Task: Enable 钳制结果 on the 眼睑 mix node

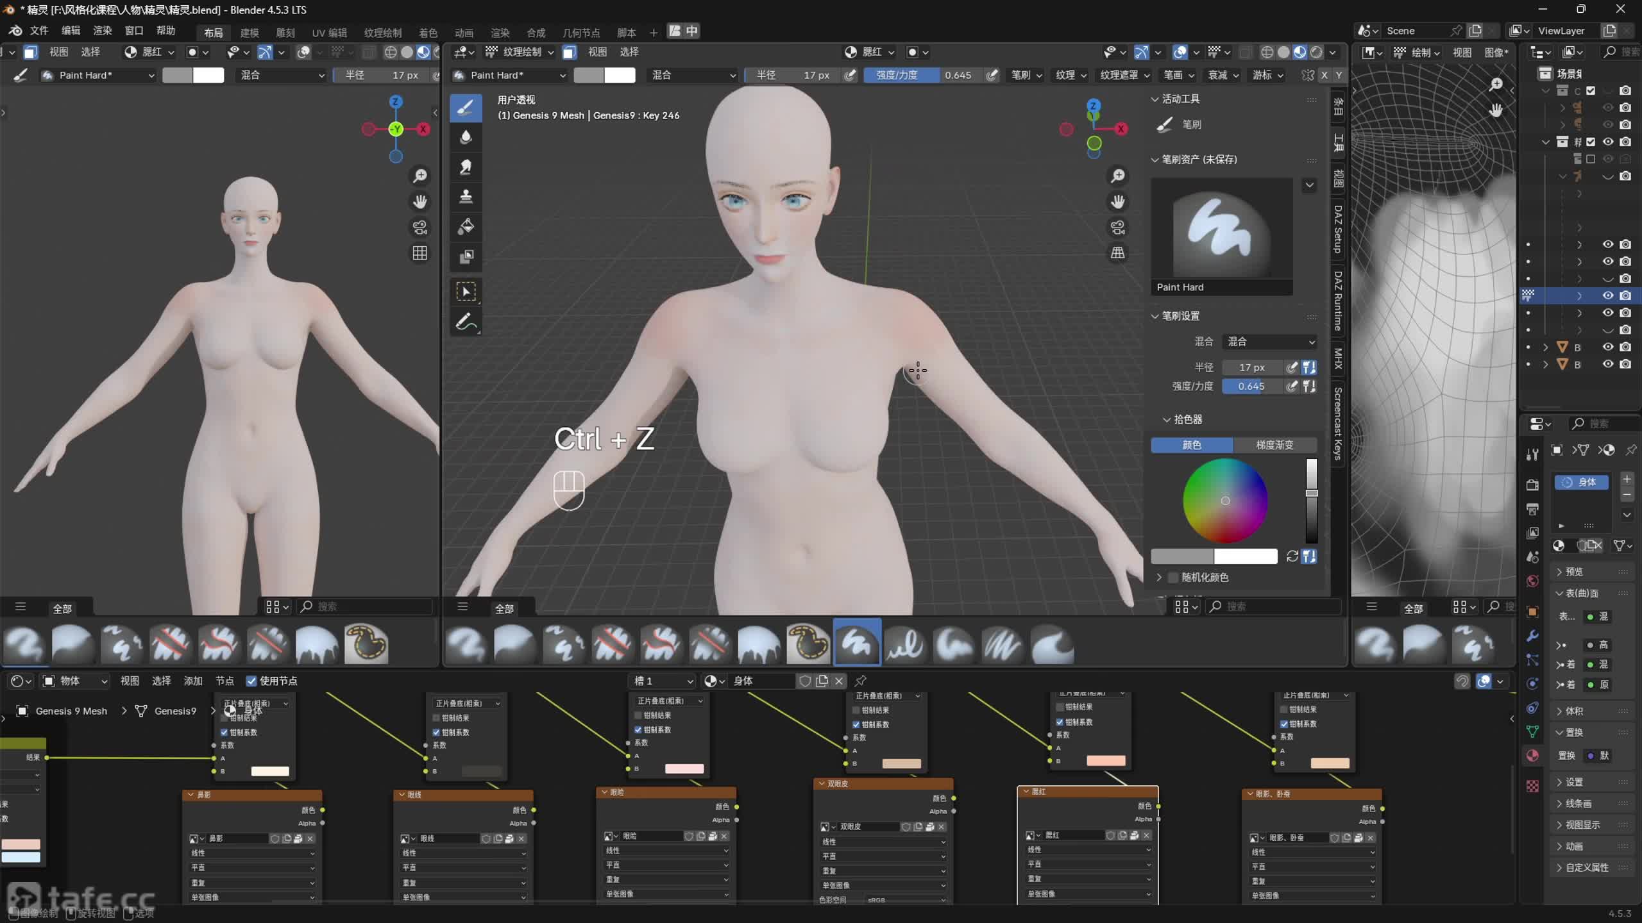Action: pos(638,715)
